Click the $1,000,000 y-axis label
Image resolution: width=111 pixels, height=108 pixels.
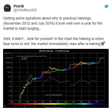[8, 53]
